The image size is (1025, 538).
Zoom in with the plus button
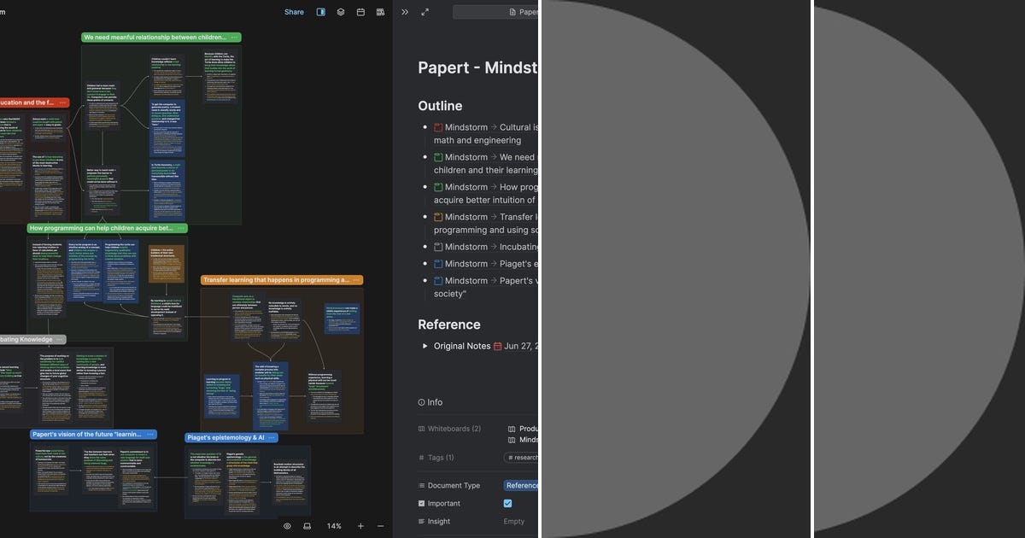360,526
